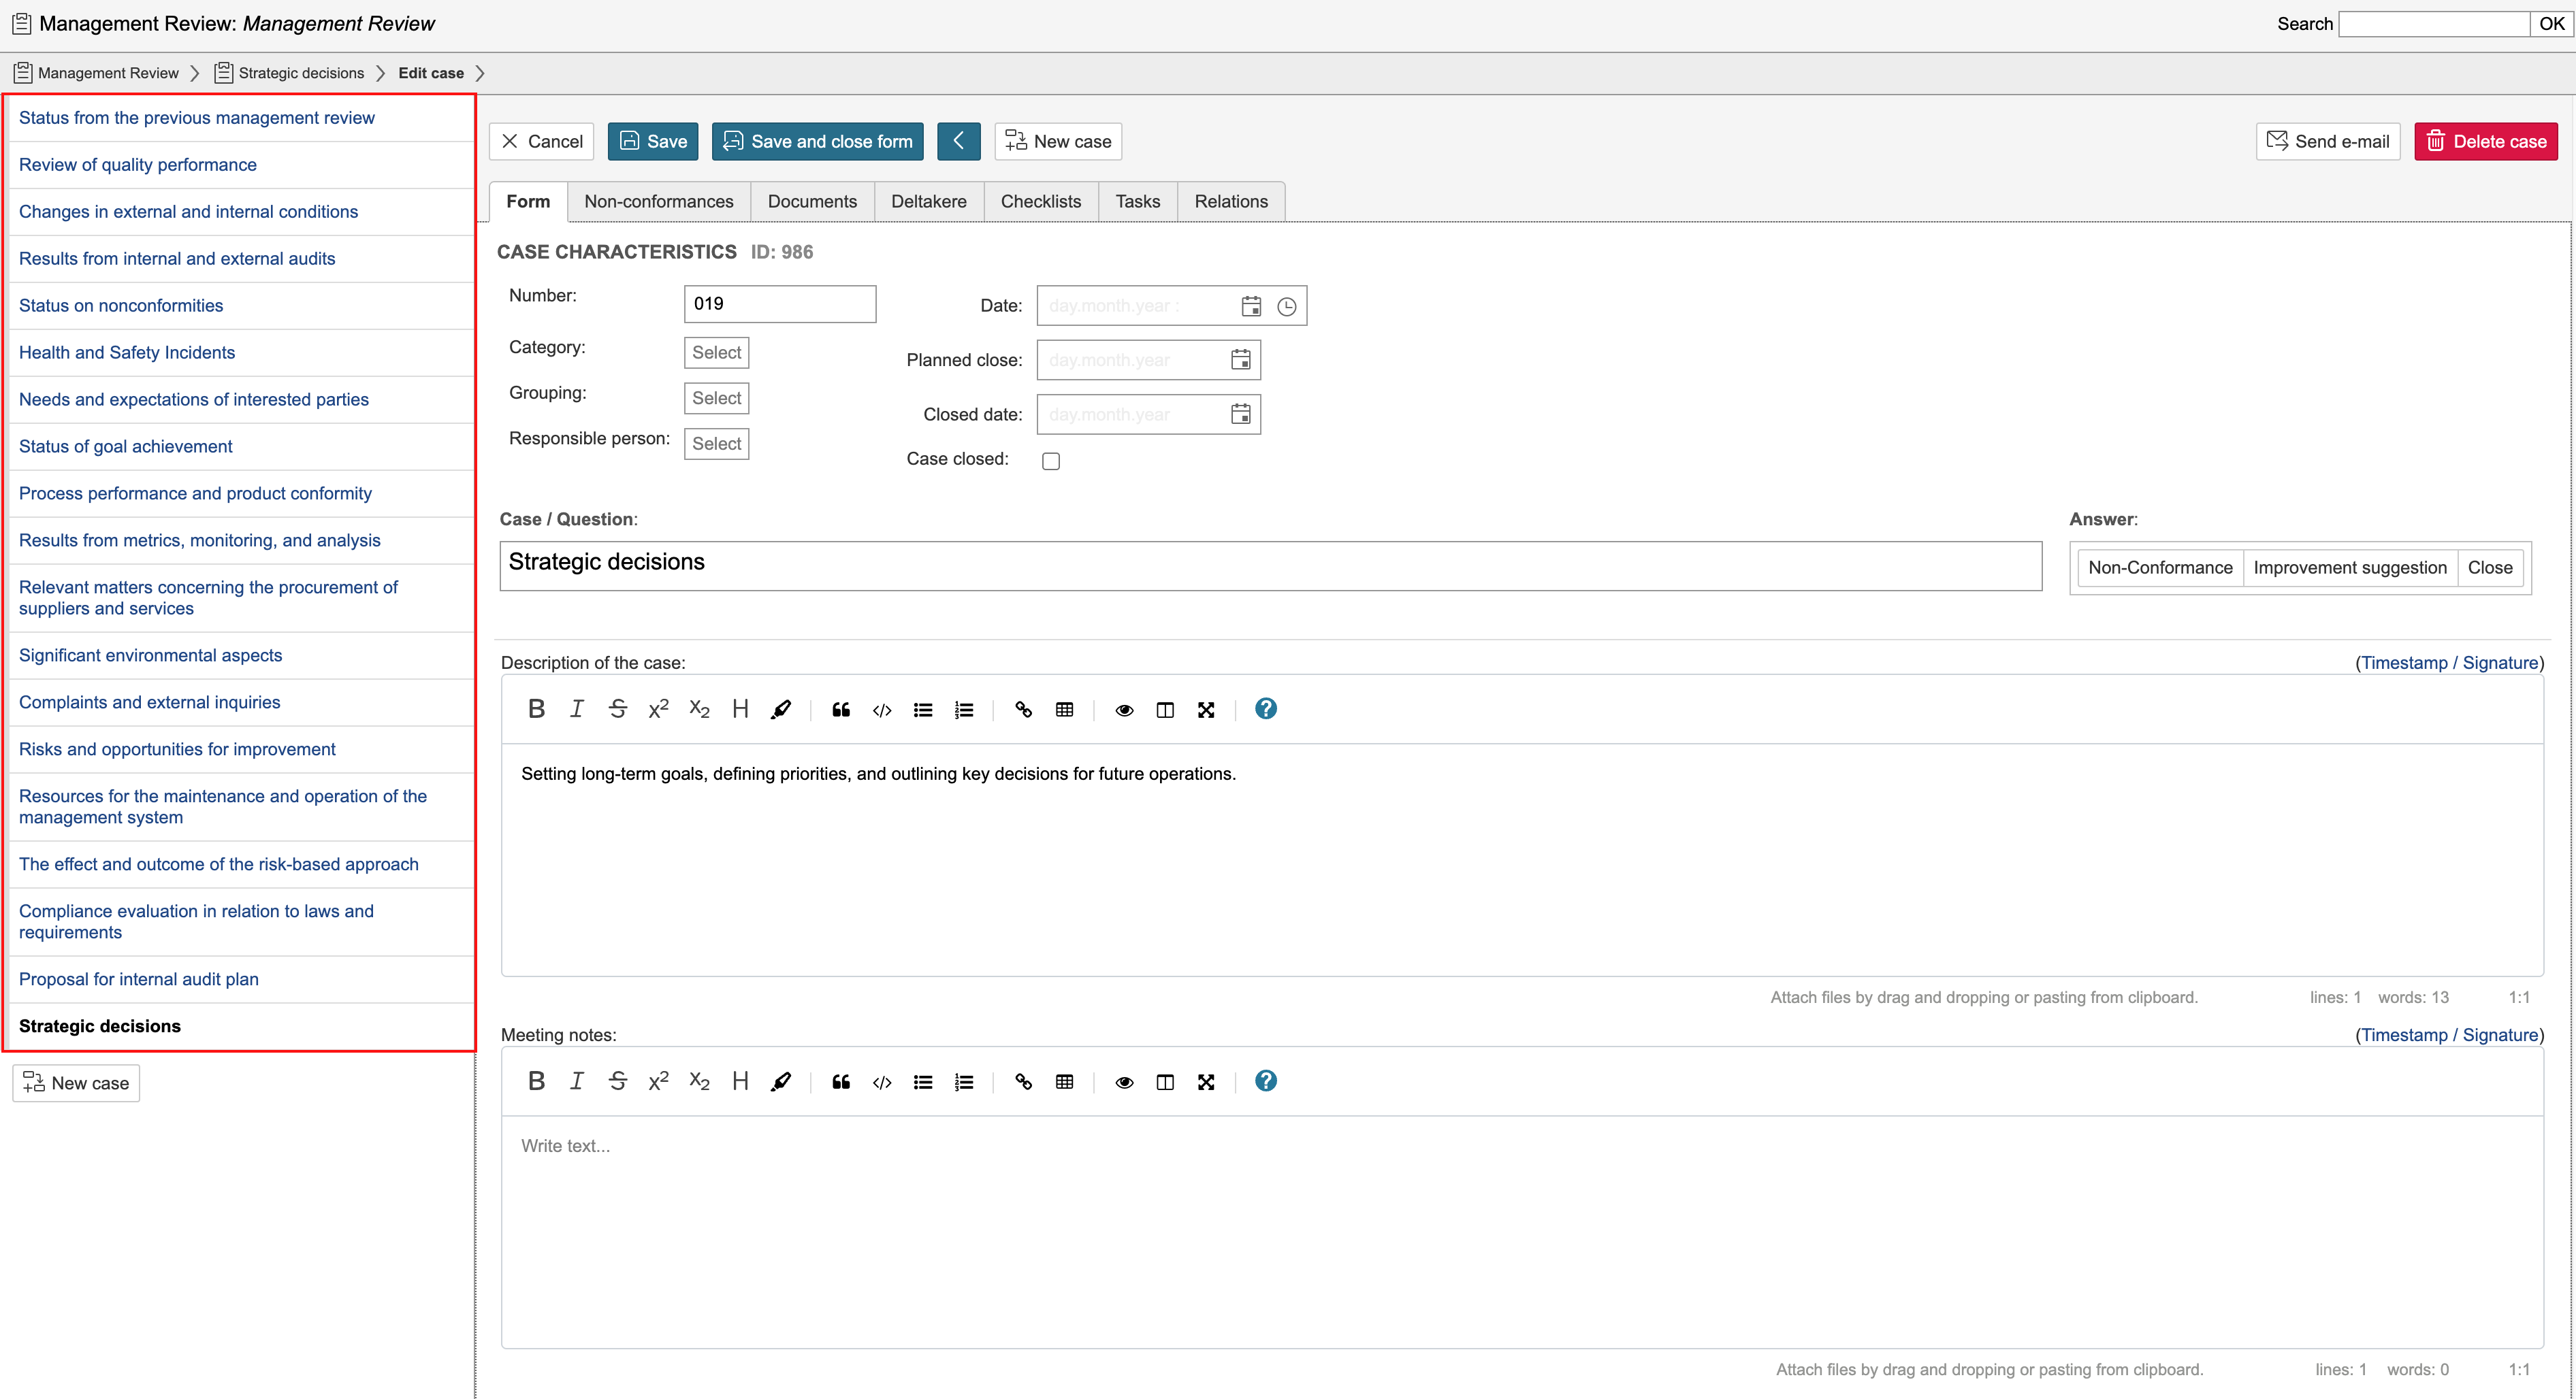
Task: Open the Category Select dropdown
Action: (716, 352)
